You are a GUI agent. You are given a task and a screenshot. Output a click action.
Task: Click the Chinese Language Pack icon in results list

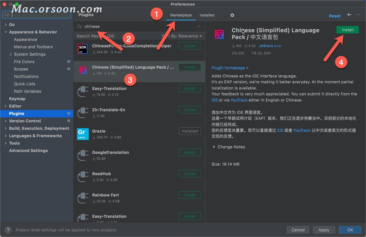(83, 70)
